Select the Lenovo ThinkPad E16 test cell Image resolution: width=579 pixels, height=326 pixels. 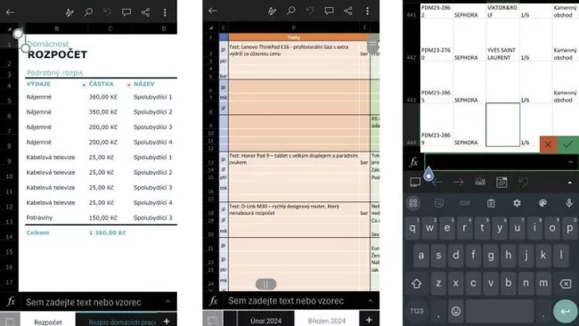click(294, 50)
